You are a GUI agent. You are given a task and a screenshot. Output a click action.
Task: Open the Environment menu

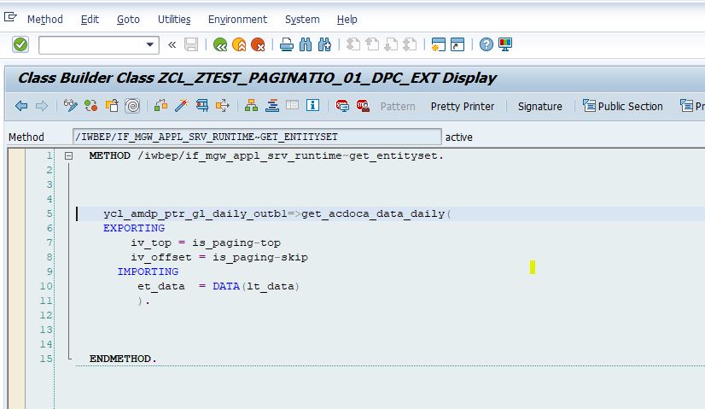pyautogui.click(x=237, y=20)
